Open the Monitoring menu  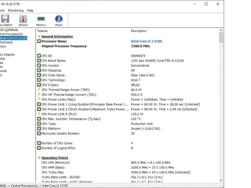click(x=16, y=10)
